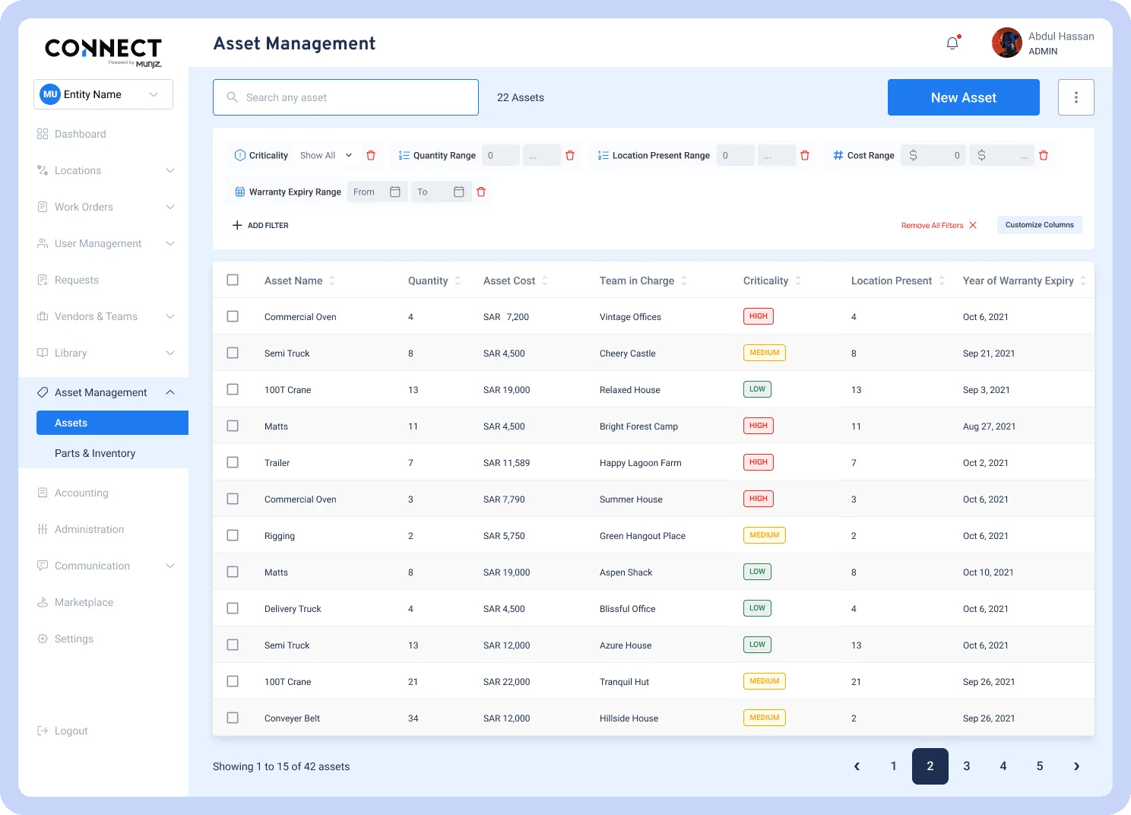This screenshot has width=1131, height=815.
Task: Remove the Quantity Range filter via trash icon
Action: [x=570, y=155]
